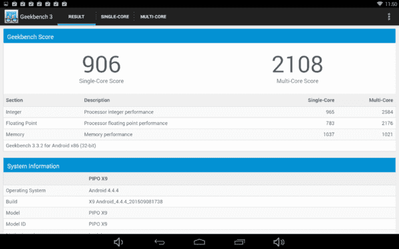Tap the Wi-Fi status icon
This screenshot has height=249, width=399.
[x=380, y=3]
